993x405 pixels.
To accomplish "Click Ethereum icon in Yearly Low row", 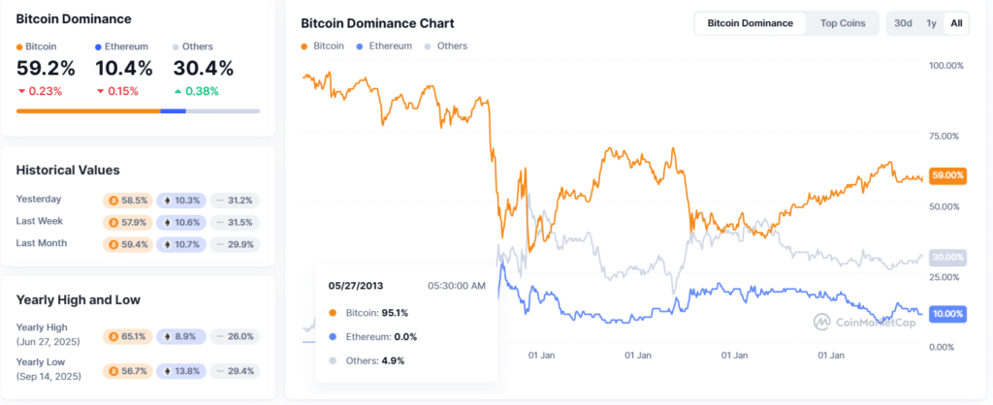I will coord(167,371).
